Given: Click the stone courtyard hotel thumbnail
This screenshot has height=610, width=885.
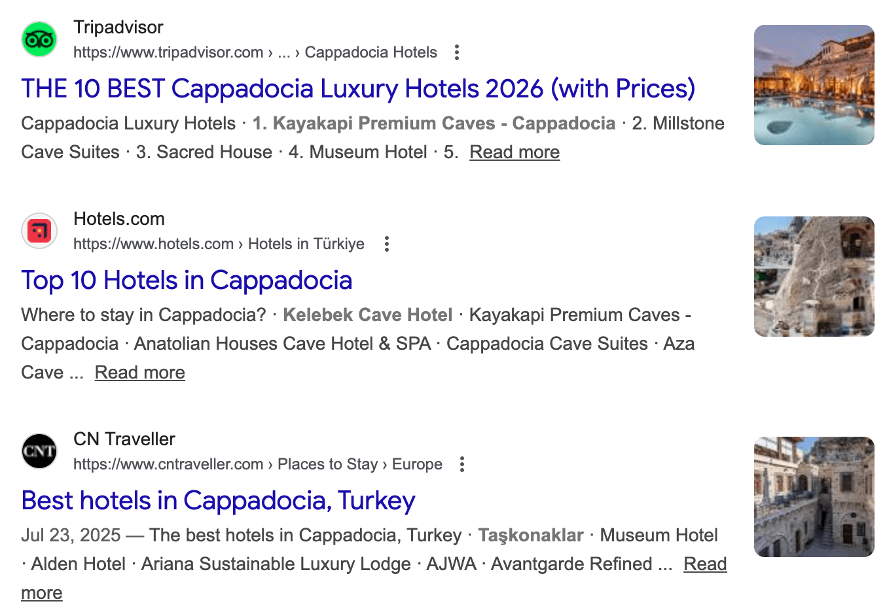Looking at the screenshot, I should [x=814, y=497].
